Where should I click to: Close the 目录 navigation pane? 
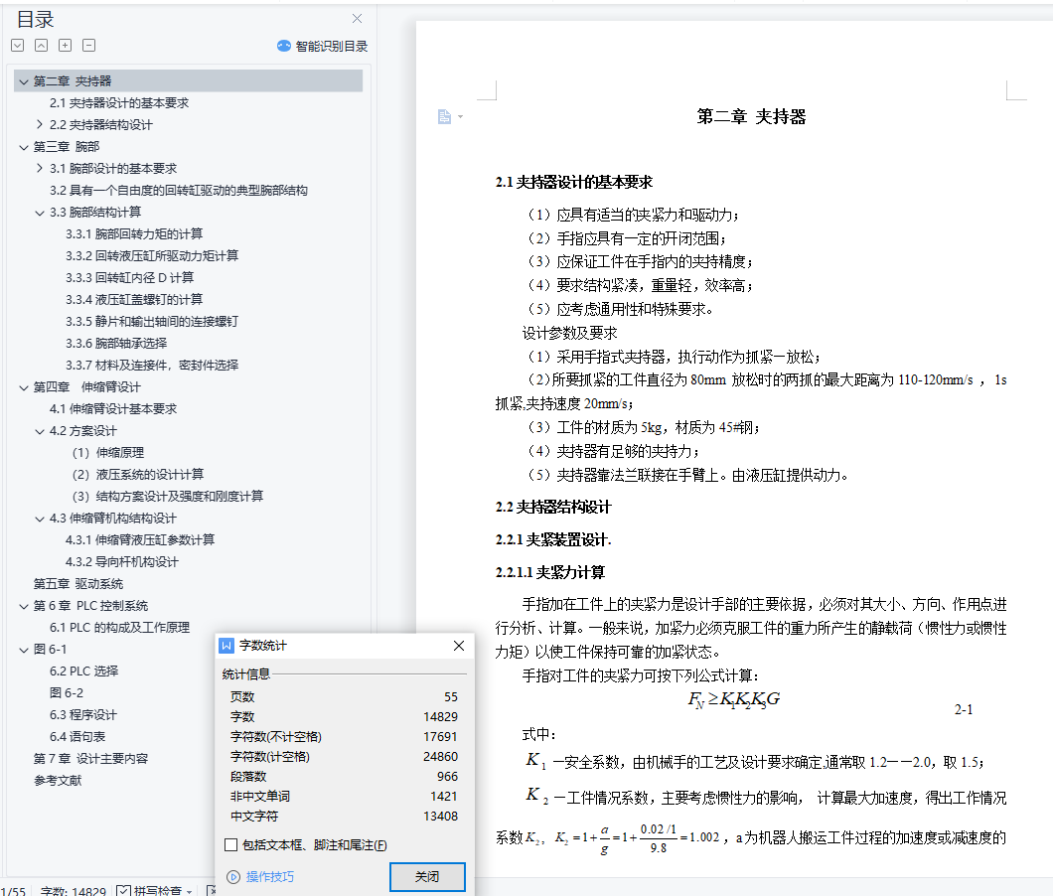click(357, 18)
